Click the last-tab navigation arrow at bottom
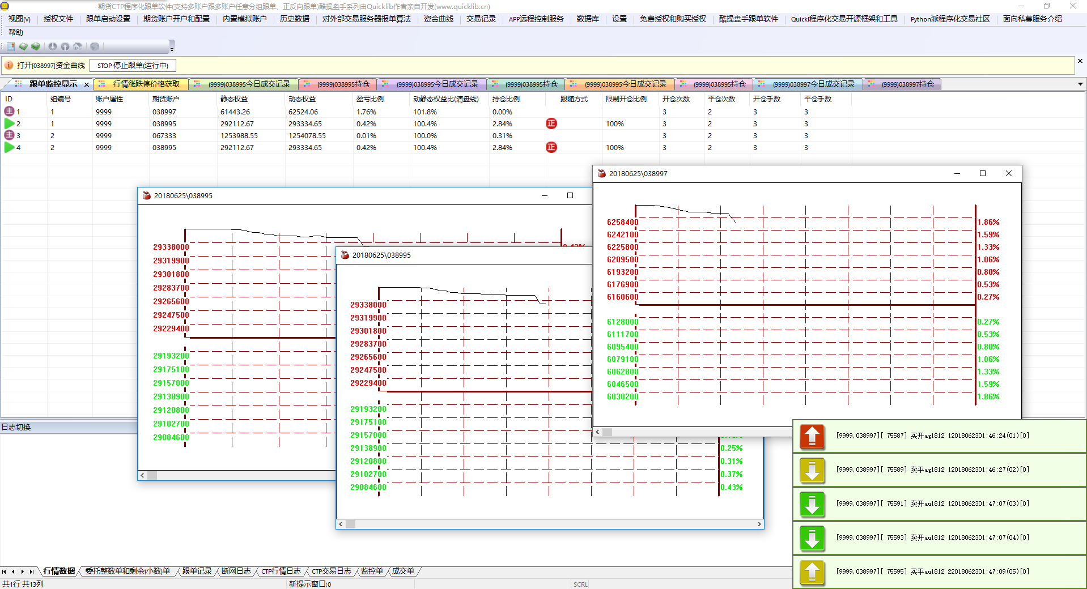Image resolution: width=1087 pixels, height=589 pixels. pos(32,571)
